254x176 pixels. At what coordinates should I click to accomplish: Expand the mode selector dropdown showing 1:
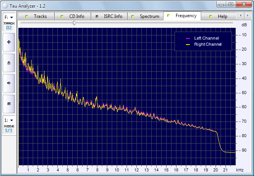(9, 120)
